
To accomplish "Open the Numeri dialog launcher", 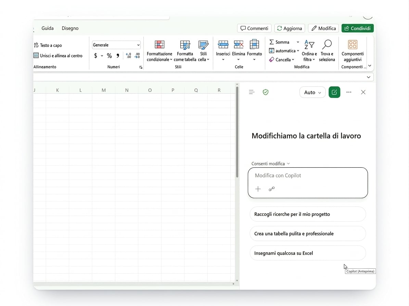I will 141,67.
